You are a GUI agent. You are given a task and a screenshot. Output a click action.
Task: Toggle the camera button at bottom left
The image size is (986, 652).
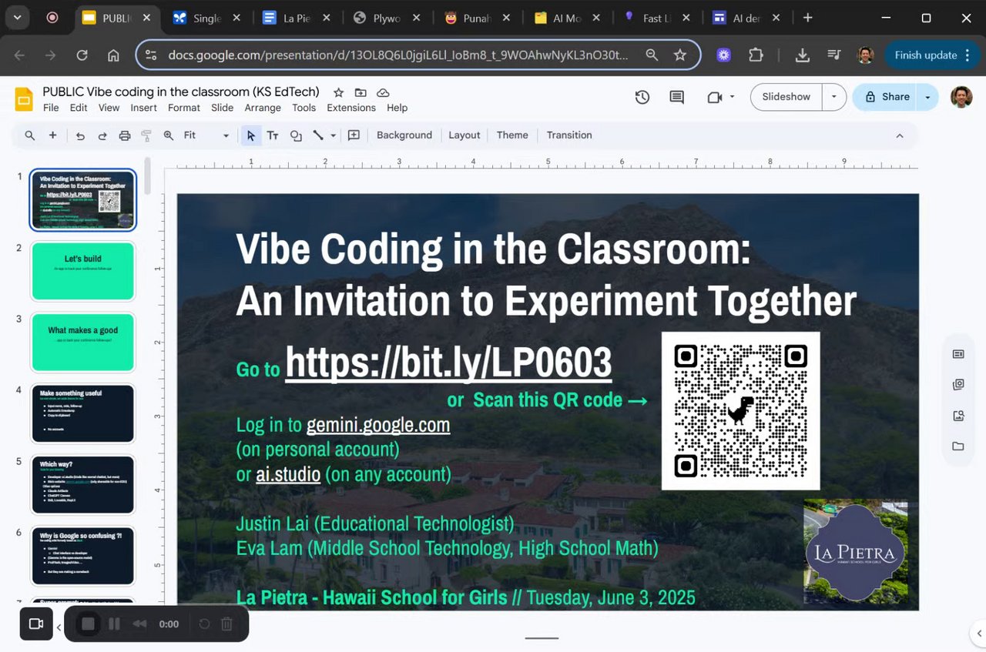(36, 624)
